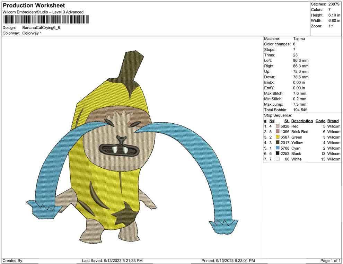343x264 pixels.
Task: Click the stitch count 23879
Action: pyautogui.click(x=333, y=4)
